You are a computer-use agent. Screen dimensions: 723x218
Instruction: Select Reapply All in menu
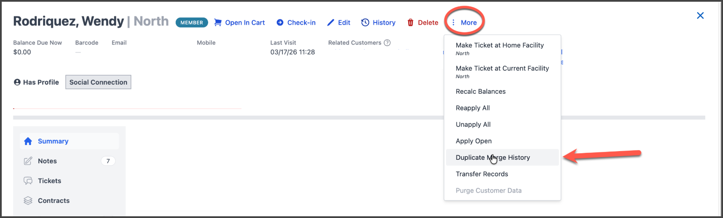pos(473,108)
